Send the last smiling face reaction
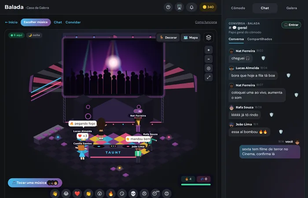This screenshot has width=308, height=198. (x=167, y=194)
